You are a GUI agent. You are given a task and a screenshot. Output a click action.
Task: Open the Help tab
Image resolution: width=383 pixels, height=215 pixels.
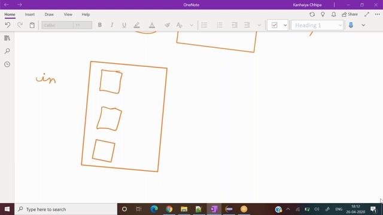[x=86, y=14]
